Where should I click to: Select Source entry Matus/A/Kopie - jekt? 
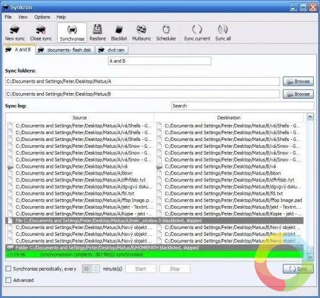[x=84, y=214]
